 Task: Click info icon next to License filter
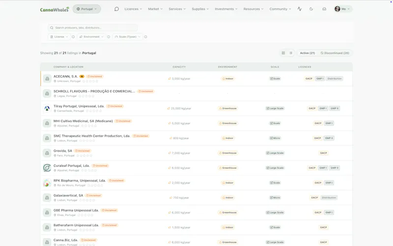(x=73, y=36)
